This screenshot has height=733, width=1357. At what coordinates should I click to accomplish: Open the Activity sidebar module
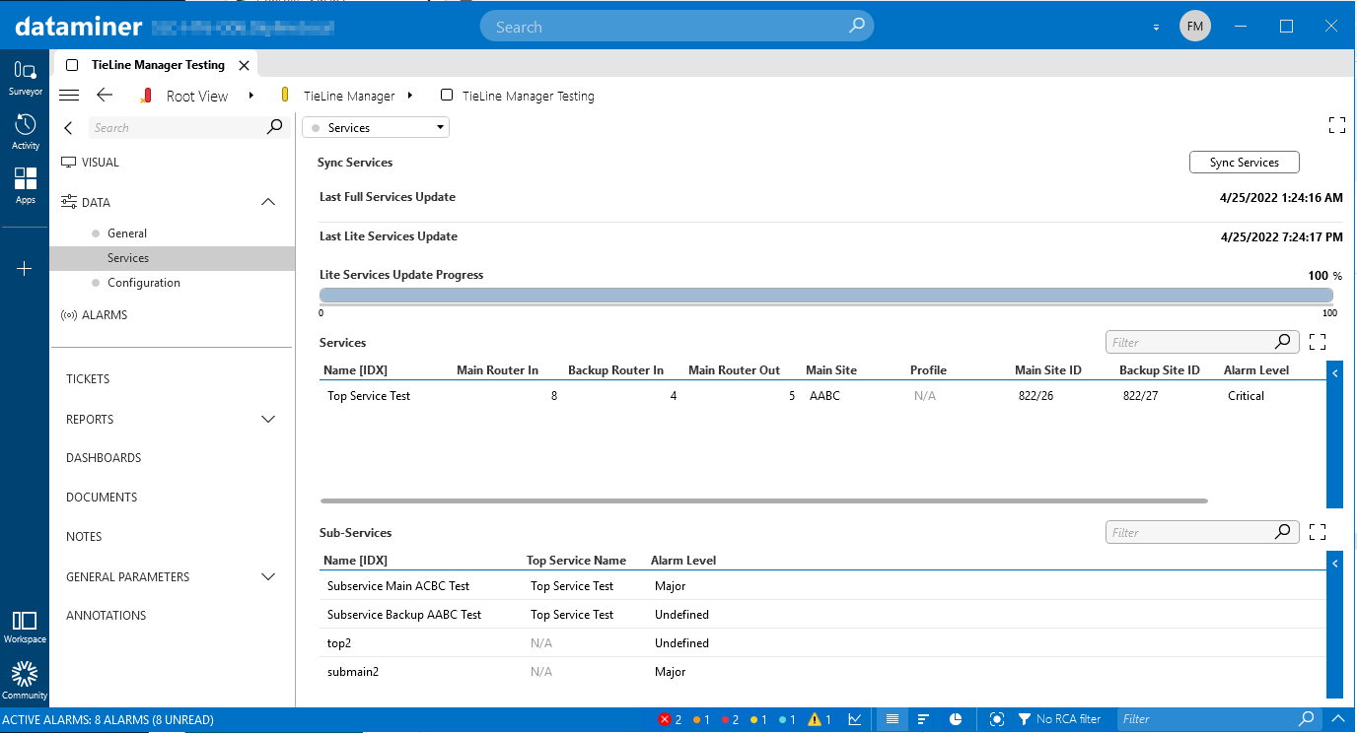click(x=26, y=132)
